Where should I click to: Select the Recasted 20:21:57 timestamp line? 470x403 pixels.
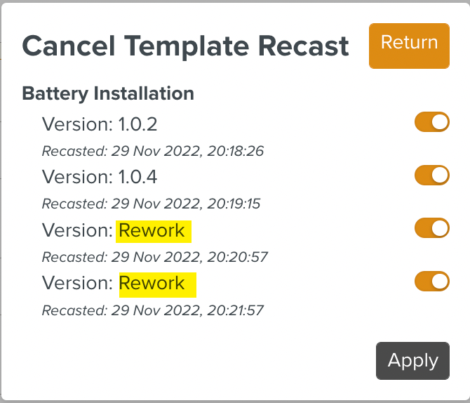point(153,310)
